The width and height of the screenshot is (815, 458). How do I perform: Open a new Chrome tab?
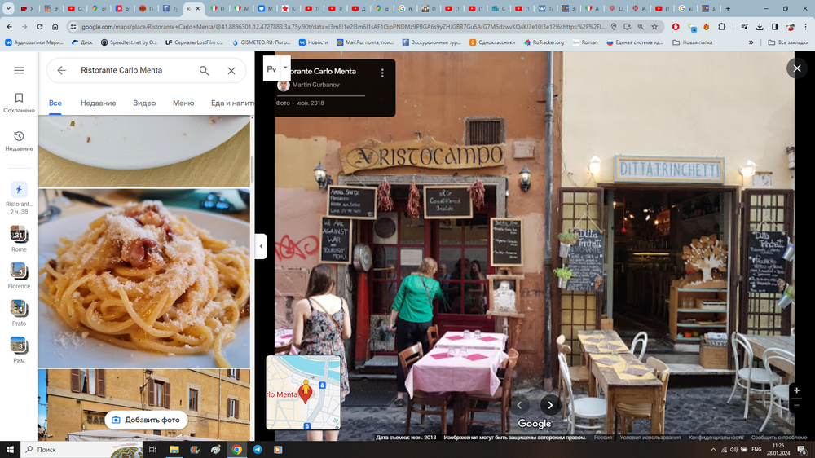click(728, 8)
